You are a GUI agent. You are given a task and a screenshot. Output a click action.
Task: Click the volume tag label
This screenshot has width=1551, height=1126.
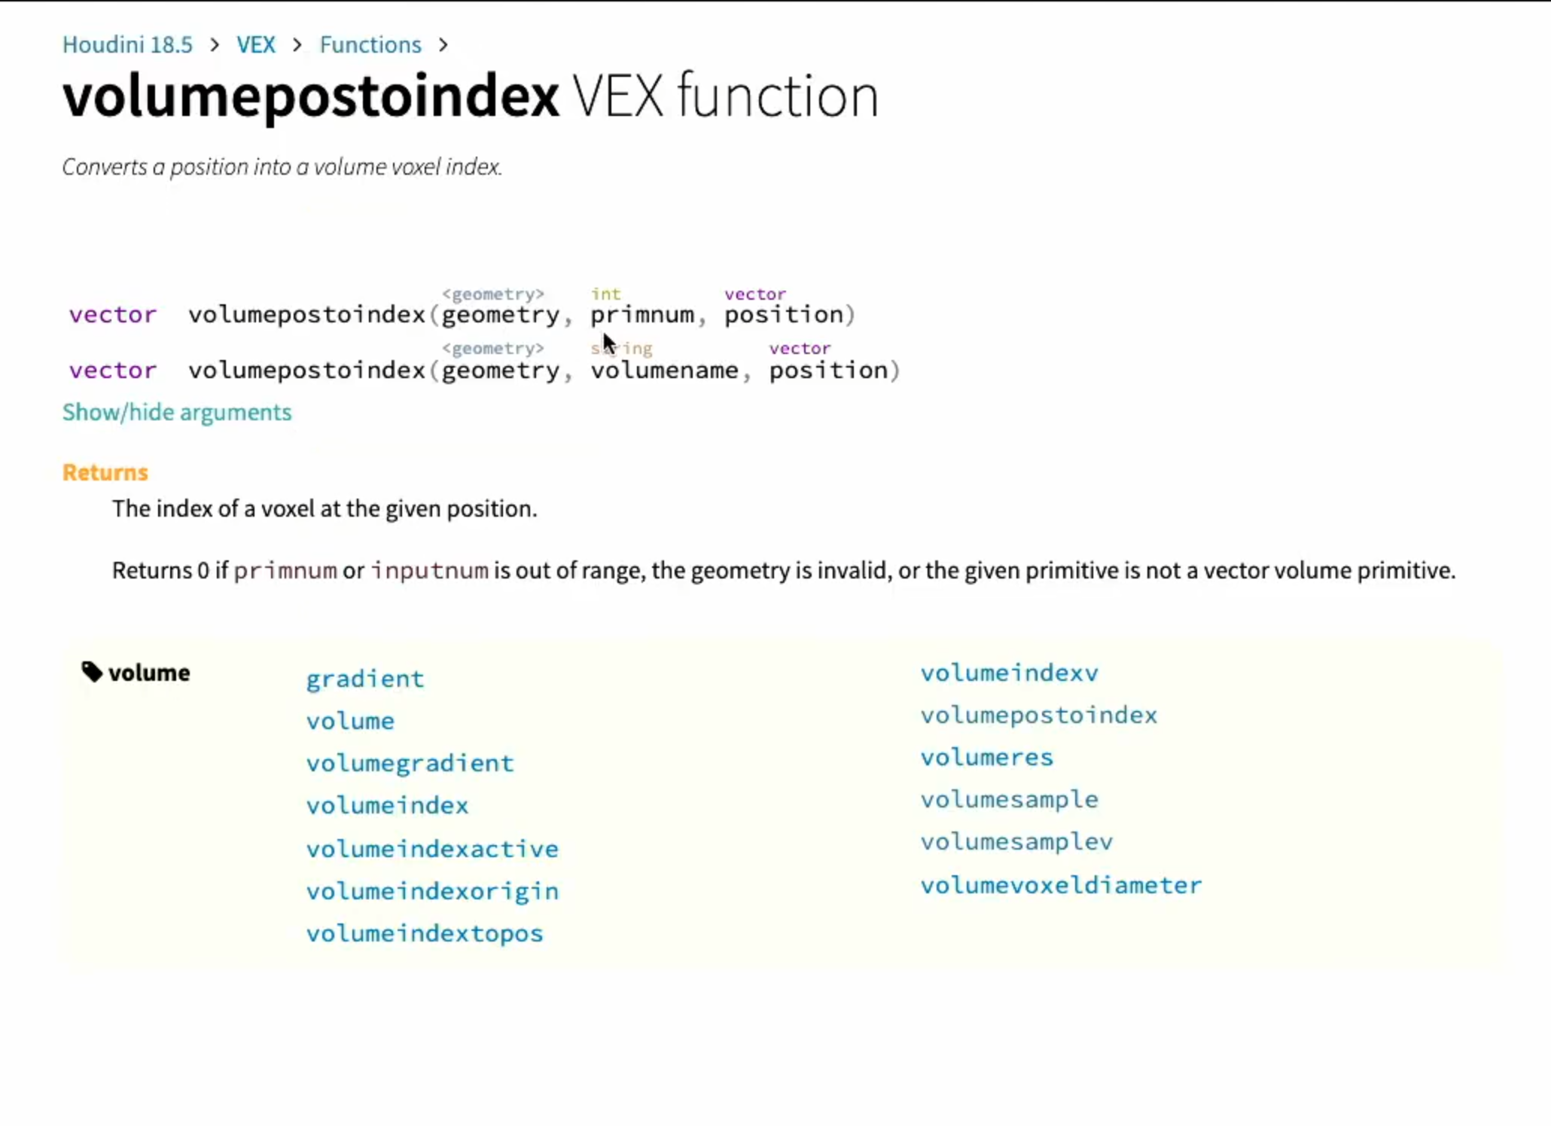click(149, 673)
